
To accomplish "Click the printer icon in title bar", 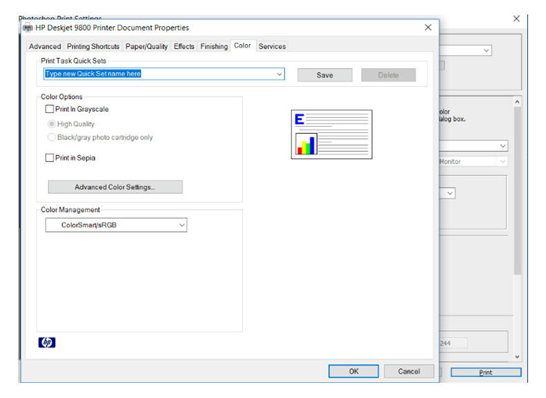I will click(28, 28).
